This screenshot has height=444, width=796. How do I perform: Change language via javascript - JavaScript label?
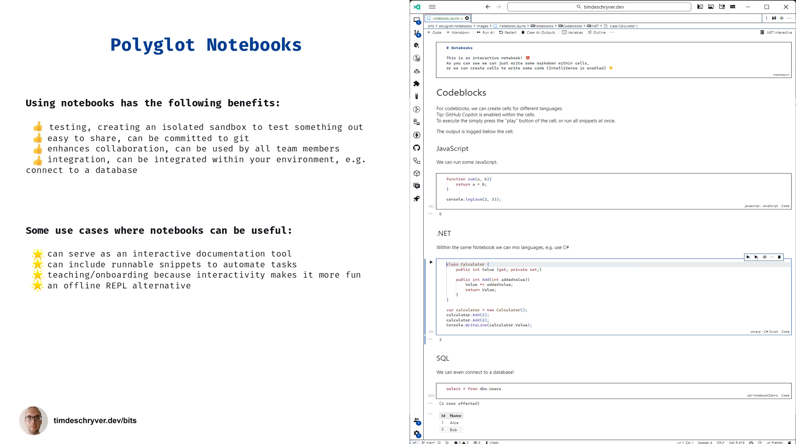tap(761, 206)
